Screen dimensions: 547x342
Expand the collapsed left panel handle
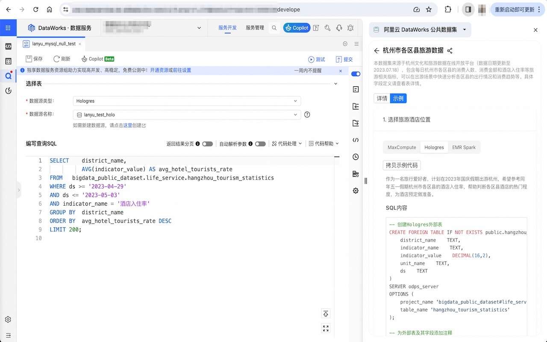tap(18, 190)
